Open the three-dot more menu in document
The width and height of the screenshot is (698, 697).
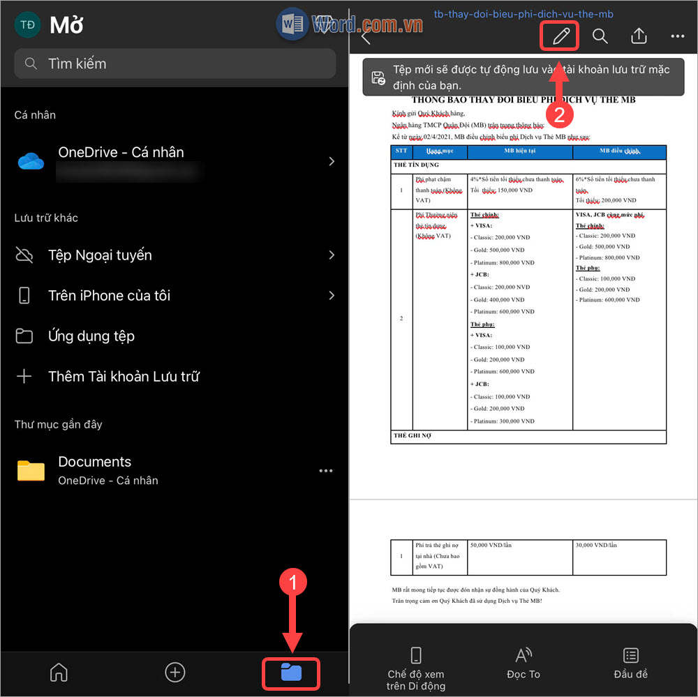[x=678, y=36]
